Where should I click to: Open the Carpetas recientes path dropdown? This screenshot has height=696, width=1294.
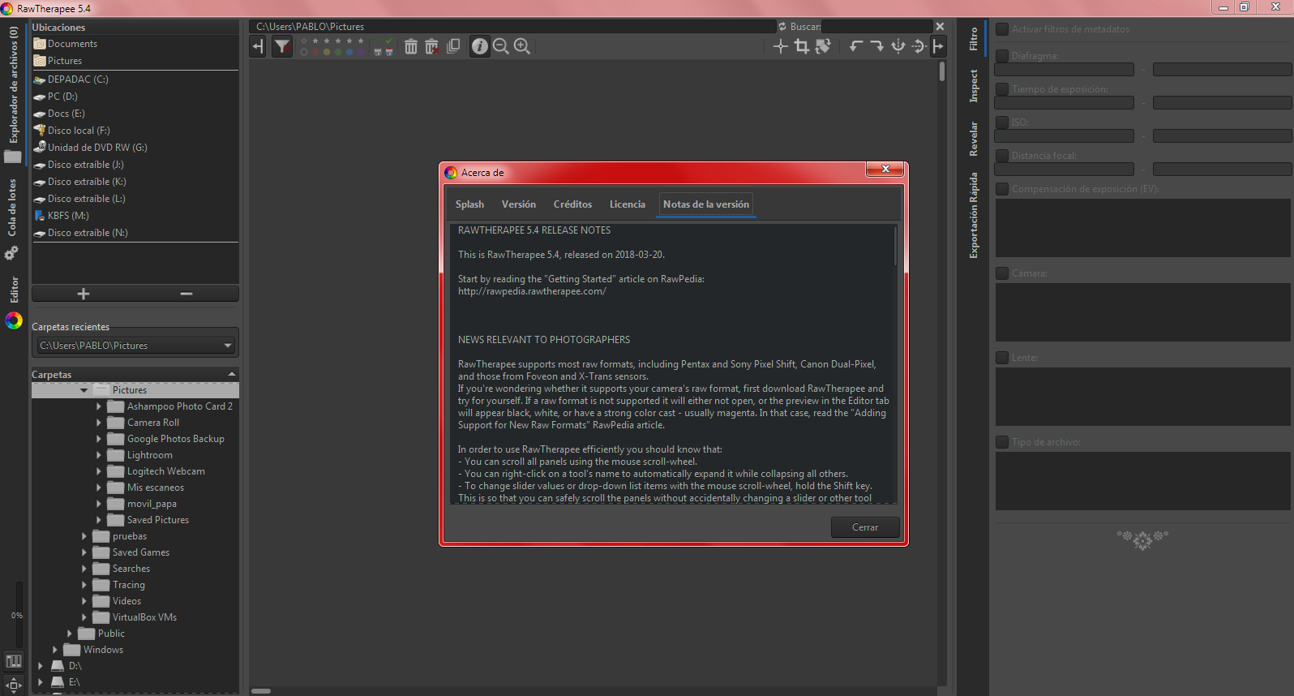click(x=135, y=346)
